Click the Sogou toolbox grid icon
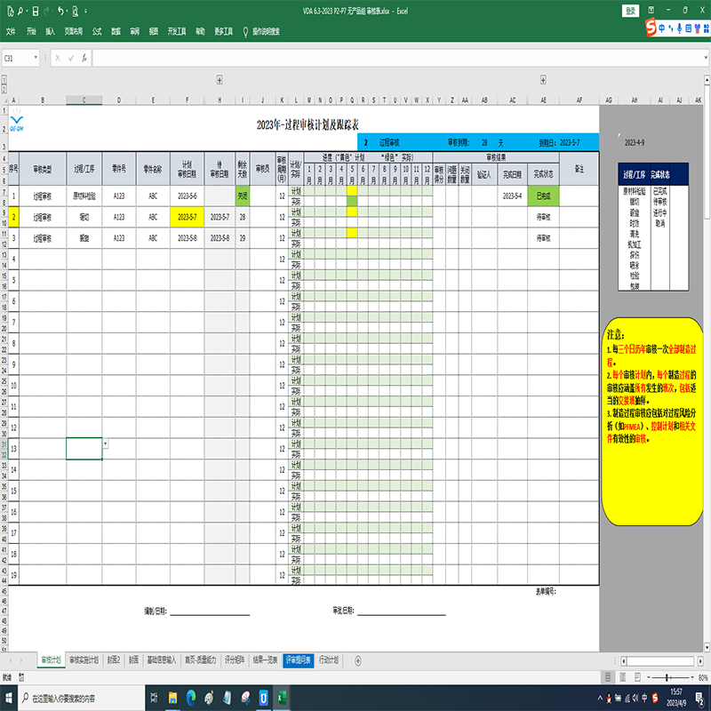711x711 pixels. click(x=706, y=28)
